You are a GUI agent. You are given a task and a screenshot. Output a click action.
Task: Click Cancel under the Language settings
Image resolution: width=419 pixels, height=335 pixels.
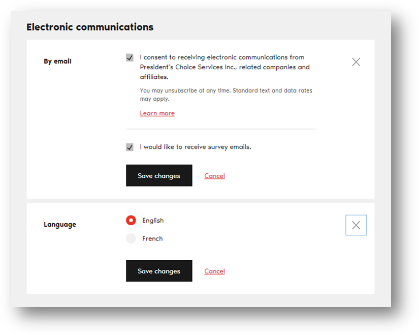[214, 271]
